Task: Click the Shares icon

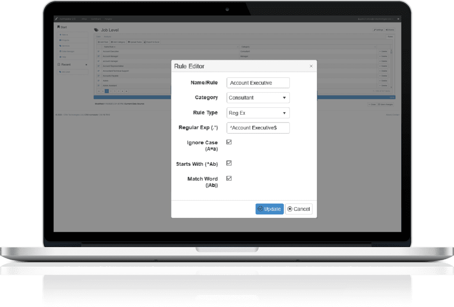Action: click(x=390, y=30)
